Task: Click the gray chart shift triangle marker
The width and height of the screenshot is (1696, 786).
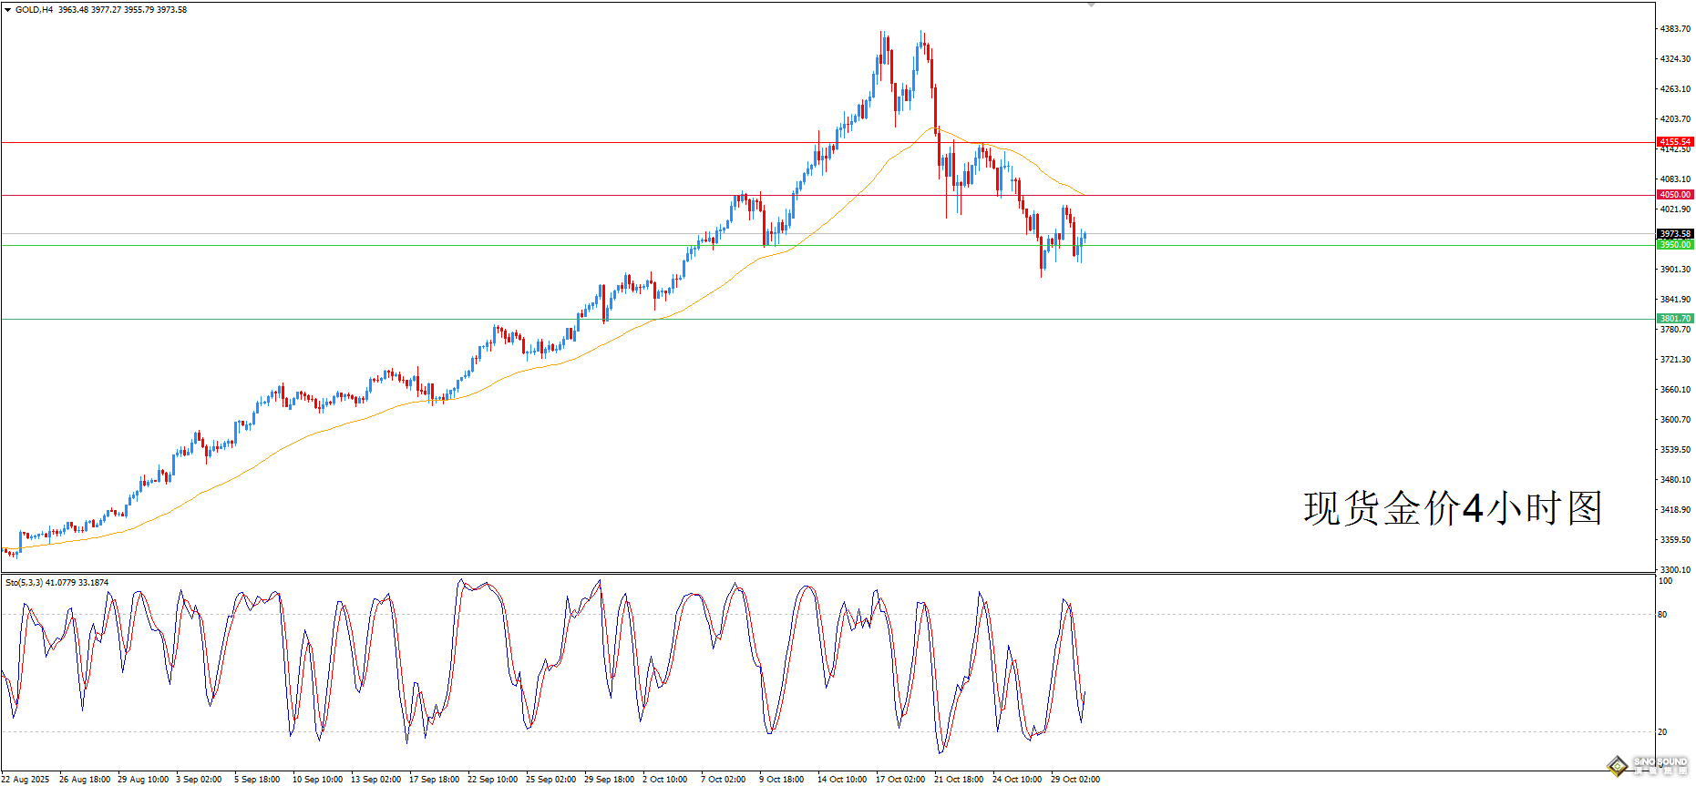Action: (1091, 5)
